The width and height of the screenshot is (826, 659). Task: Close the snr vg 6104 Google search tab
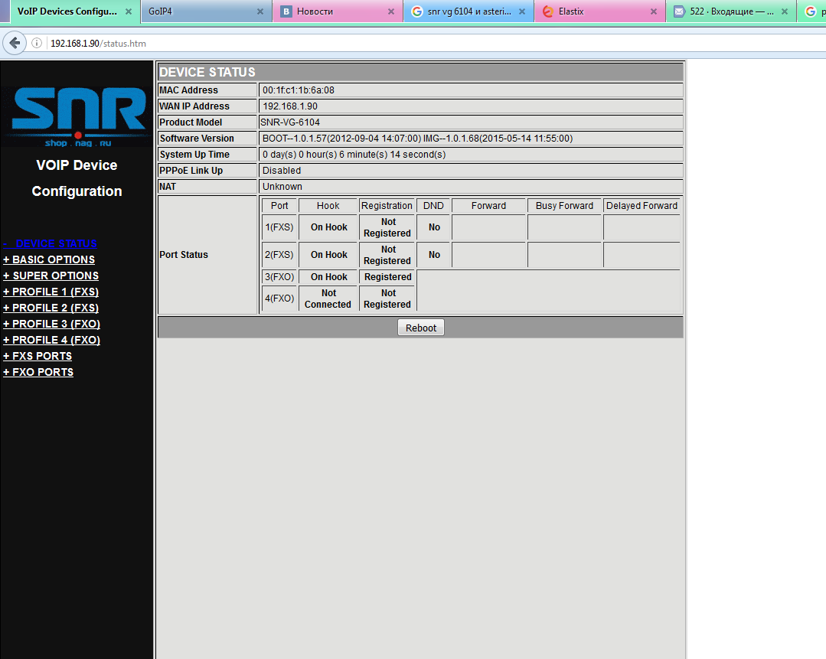tap(522, 11)
